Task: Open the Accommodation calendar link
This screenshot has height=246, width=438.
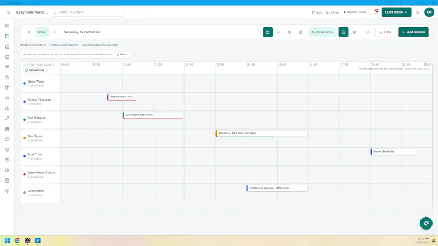Action: (x=100, y=45)
